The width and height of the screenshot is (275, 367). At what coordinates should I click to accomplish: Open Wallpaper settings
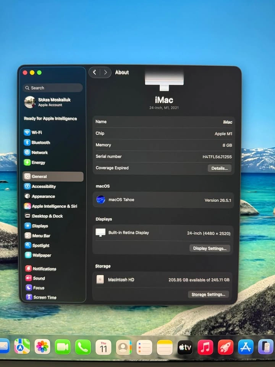(x=38, y=255)
